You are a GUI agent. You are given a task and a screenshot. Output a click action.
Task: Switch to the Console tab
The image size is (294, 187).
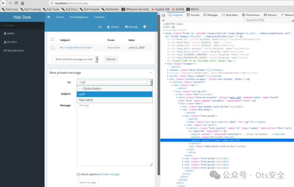[x=193, y=15]
